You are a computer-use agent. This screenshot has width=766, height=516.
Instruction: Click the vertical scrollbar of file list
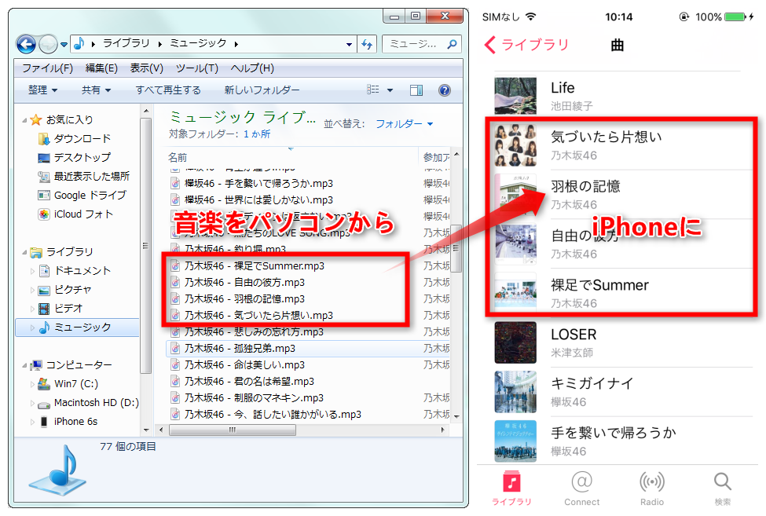[x=456, y=248]
